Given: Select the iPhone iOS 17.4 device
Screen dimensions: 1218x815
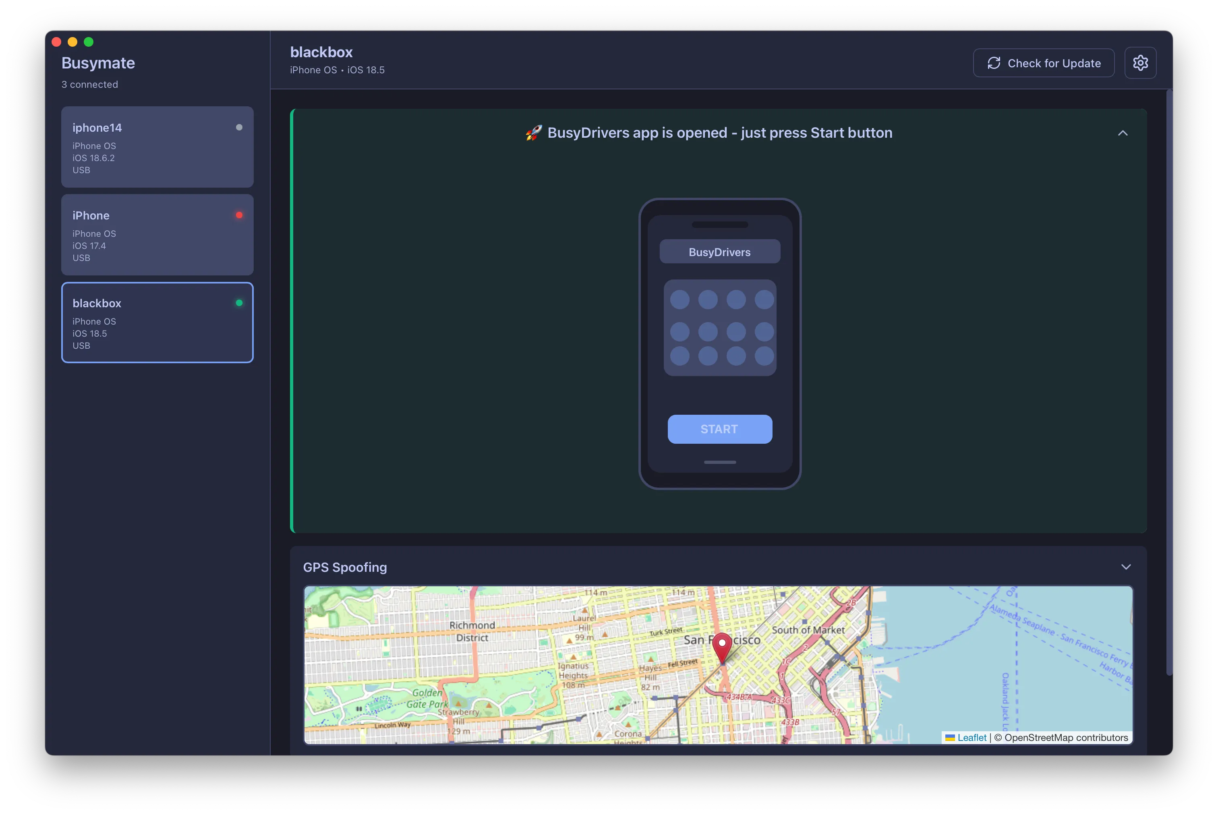Looking at the screenshot, I should pos(157,235).
